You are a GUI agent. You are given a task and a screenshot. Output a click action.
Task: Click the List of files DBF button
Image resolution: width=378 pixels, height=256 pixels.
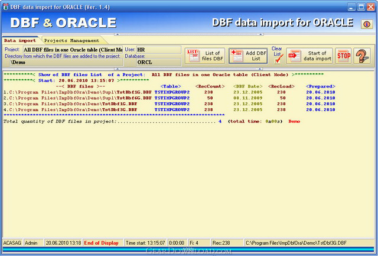click(x=205, y=56)
